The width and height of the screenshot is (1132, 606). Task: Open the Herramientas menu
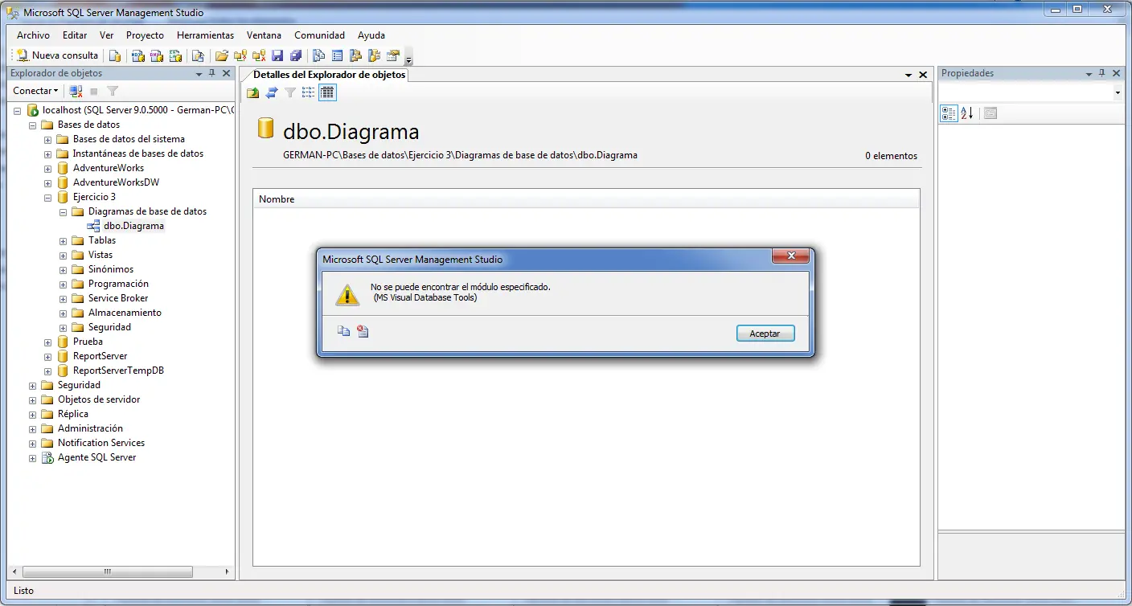[205, 35]
